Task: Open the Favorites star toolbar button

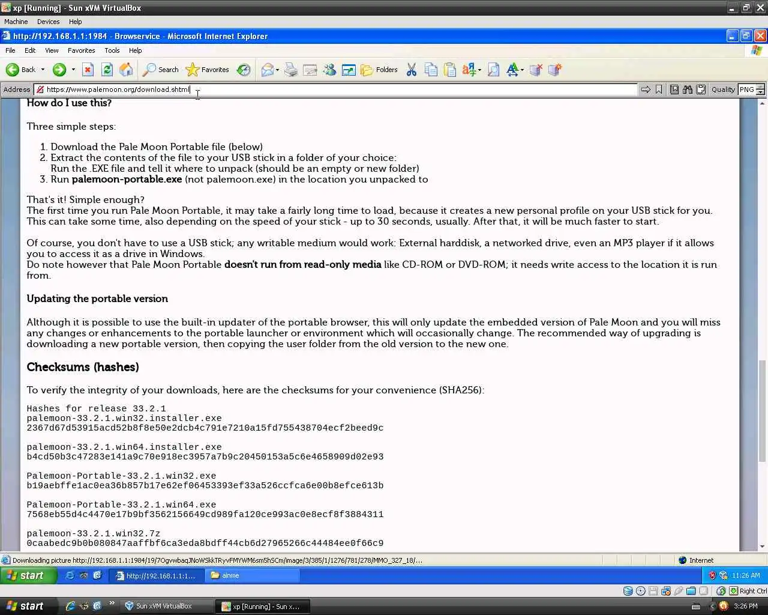Action: 208,70
